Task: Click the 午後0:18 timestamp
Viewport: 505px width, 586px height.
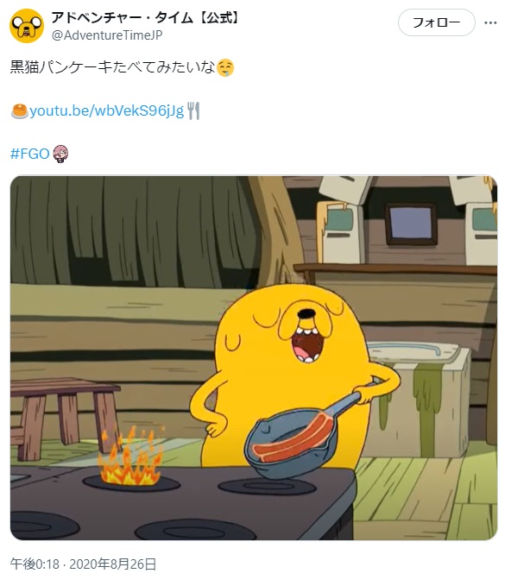Action: click(x=35, y=564)
